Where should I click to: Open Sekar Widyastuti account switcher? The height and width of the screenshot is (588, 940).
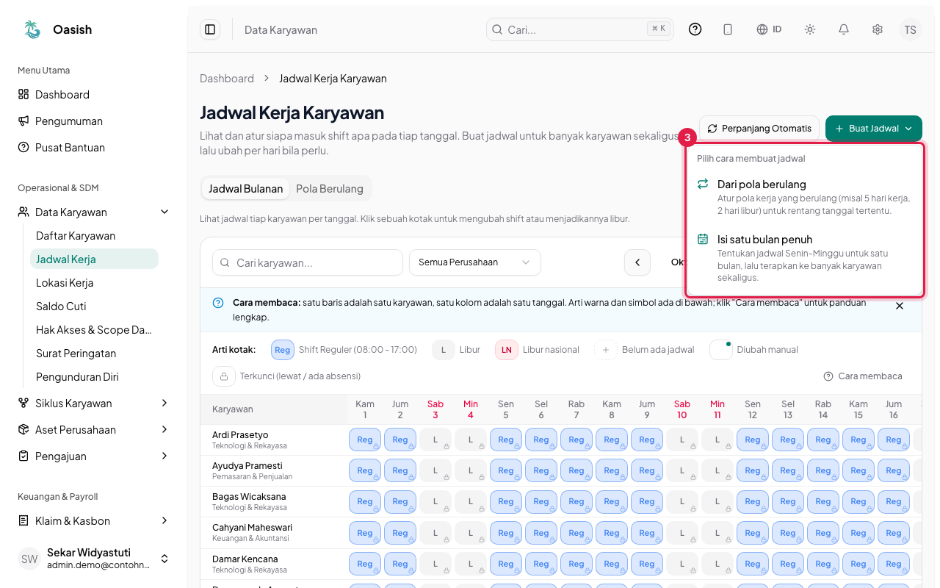pyautogui.click(x=93, y=559)
